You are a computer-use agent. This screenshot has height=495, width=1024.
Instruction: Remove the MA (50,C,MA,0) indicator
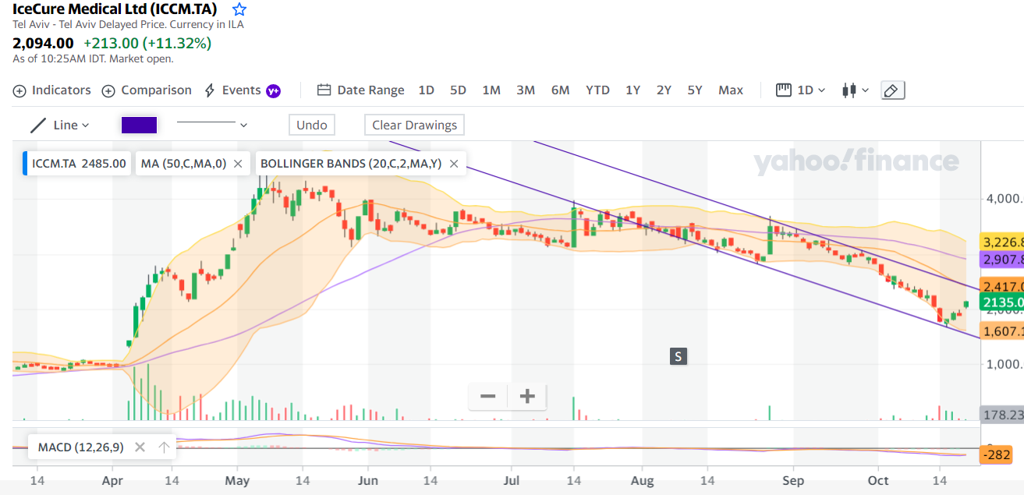click(238, 164)
